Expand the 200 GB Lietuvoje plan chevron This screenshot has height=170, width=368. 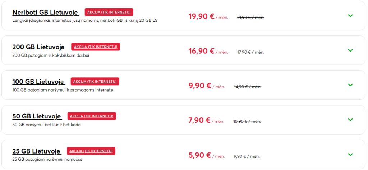(x=350, y=50)
